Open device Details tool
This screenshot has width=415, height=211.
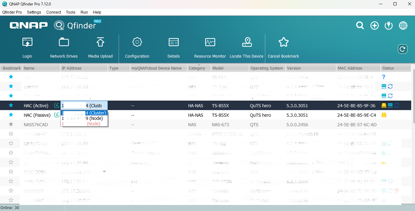tap(174, 47)
